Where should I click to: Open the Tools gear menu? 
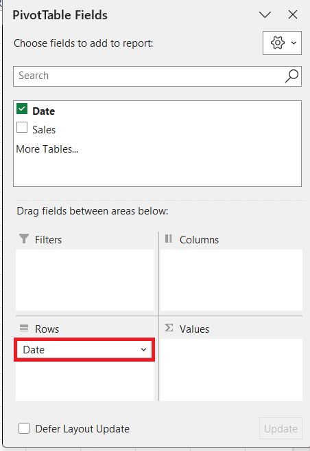[x=282, y=43]
